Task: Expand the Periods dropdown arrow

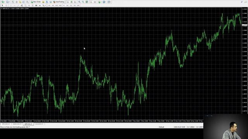Action: [x=106, y=2]
